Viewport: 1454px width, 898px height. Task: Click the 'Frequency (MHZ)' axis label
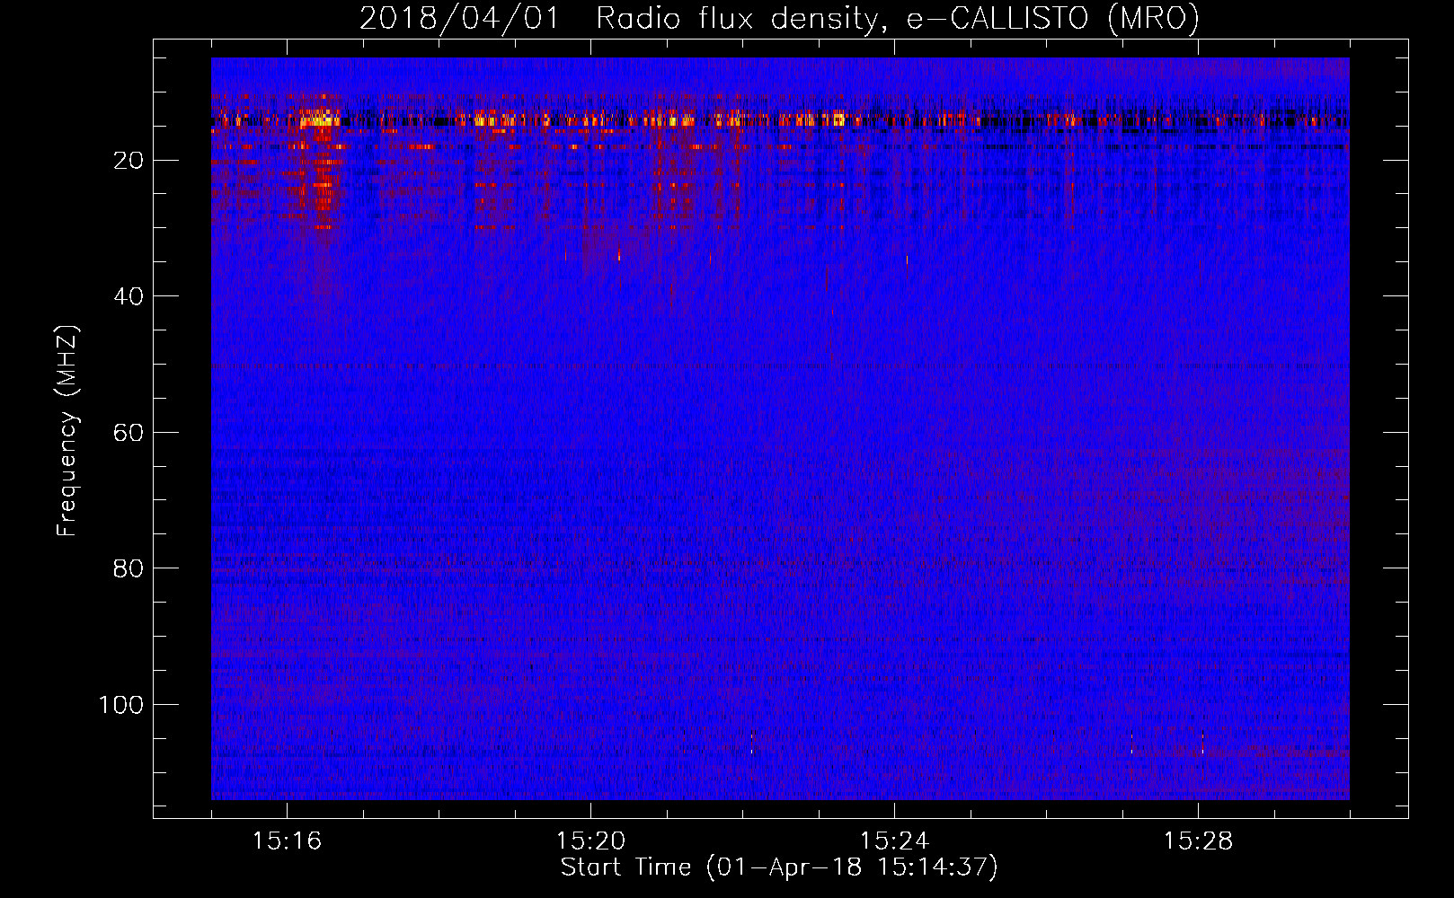(x=67, y=430)
